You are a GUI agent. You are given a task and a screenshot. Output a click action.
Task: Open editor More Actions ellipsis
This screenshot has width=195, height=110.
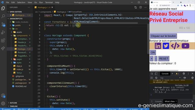145,7
